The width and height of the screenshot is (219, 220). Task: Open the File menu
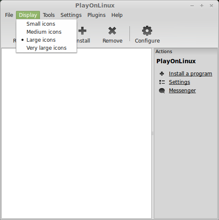[x=9, y=15]
